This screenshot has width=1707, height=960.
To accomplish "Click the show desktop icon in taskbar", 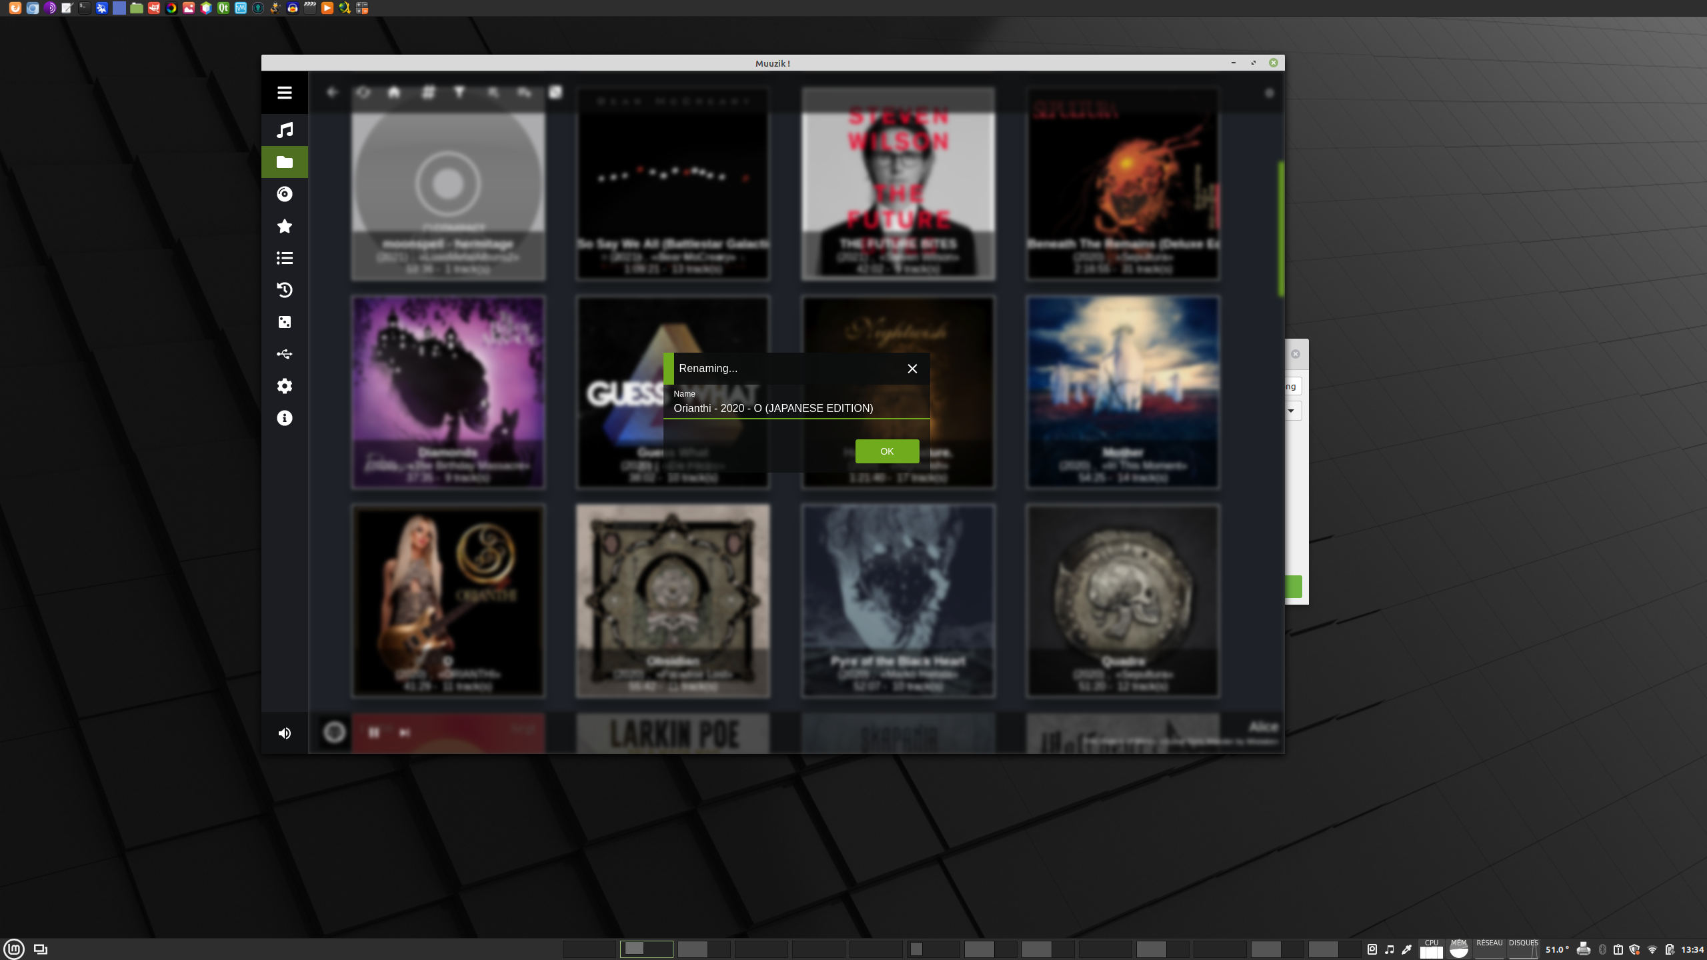I will (x=41, y=949).
